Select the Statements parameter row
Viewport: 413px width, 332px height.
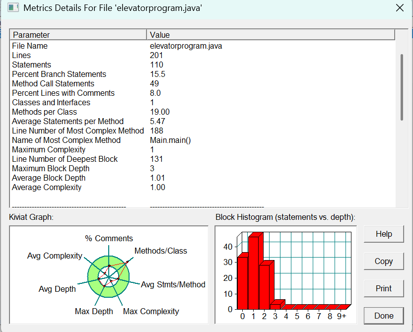pos(203,65)
